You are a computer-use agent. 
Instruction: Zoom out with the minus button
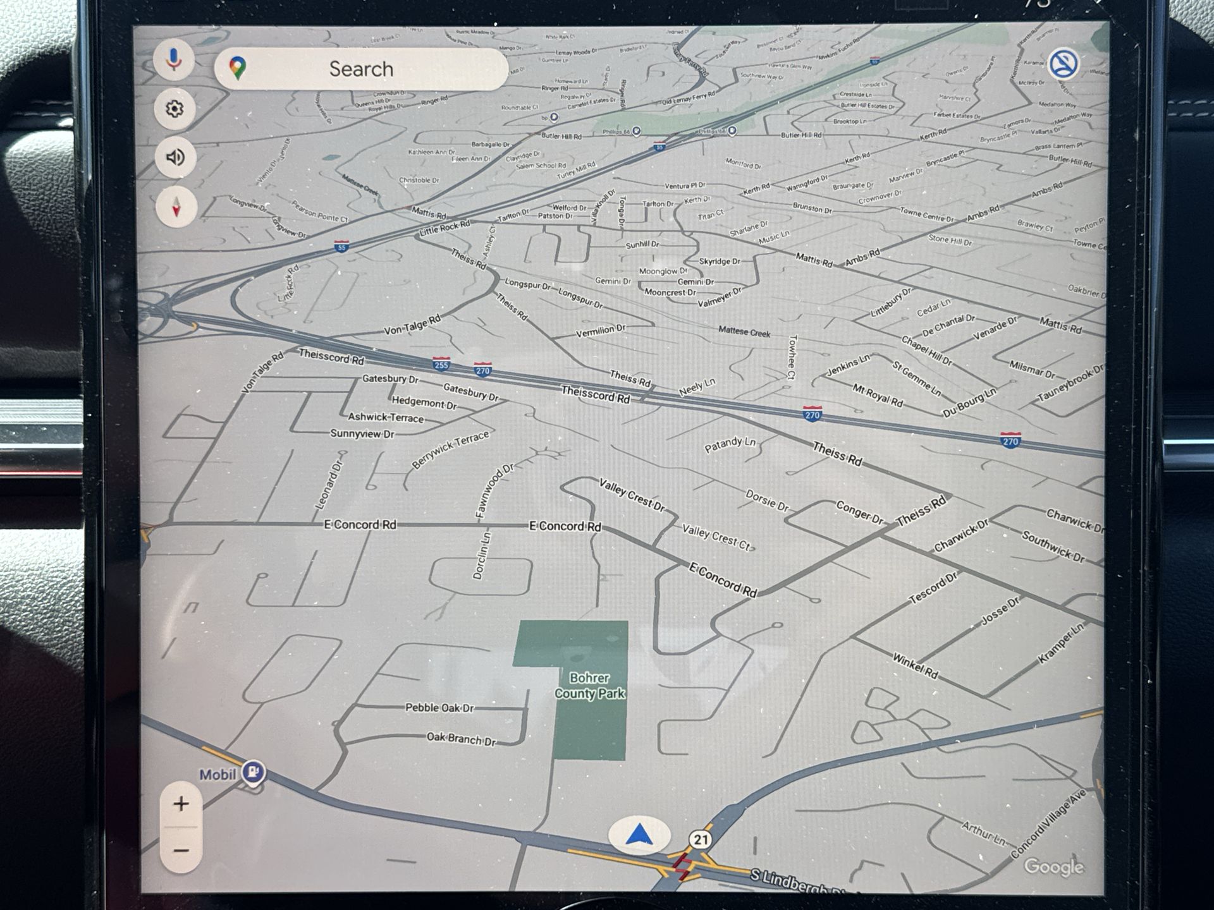[x=181, y=851]
